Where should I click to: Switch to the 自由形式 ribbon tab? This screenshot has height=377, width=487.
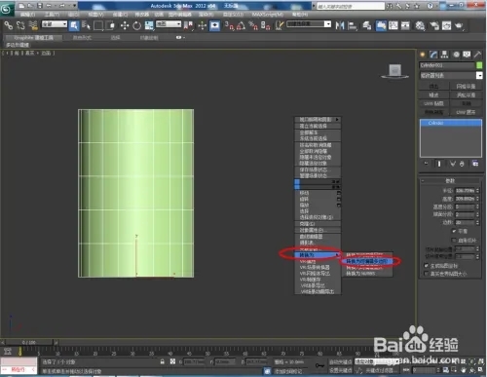(82, 38)
